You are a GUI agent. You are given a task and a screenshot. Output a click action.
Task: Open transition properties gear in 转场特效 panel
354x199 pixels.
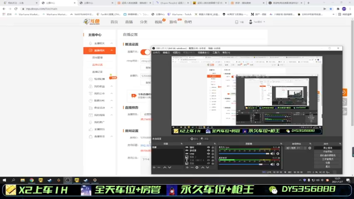(310, 148)
